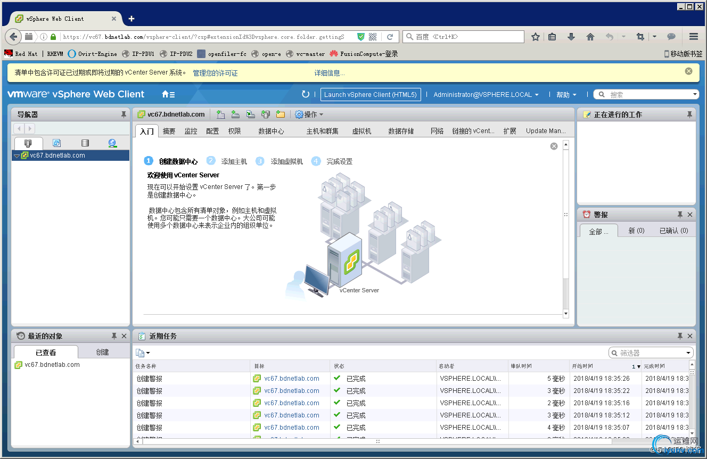Image resolution: width=707 pixels, height=459 pixels.
Task: Open the 扩展 tab
Action: coord(509,131)
